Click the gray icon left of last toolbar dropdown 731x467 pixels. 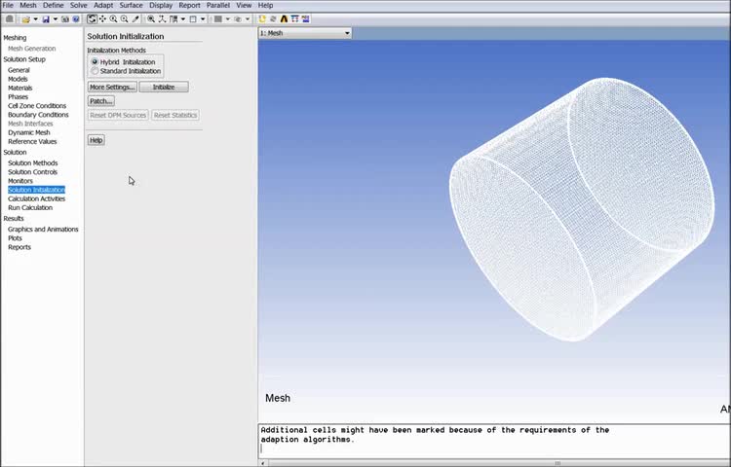(238, 19)
